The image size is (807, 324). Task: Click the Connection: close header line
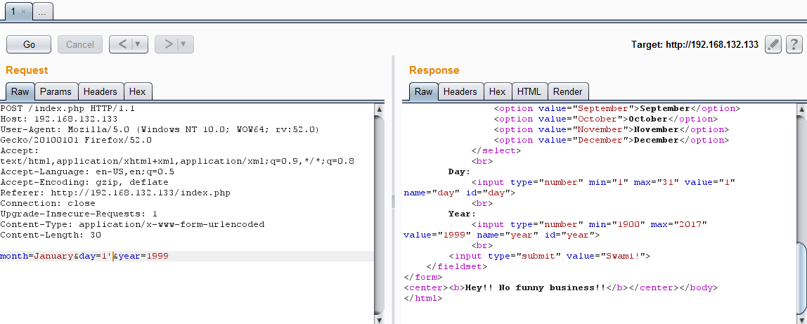click(48, 203)
